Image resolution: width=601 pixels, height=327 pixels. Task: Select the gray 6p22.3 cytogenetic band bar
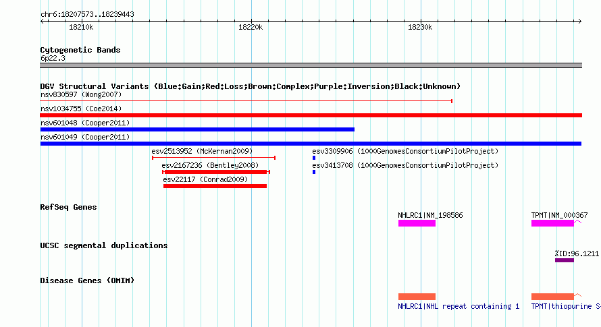point(311,65)
